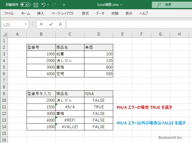Click cell with header 型番号
The width and height of the screenshot is (192, 143).
41,47
